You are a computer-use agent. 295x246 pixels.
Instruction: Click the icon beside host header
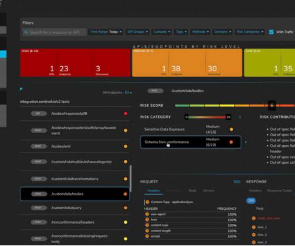tap(147, 220)
